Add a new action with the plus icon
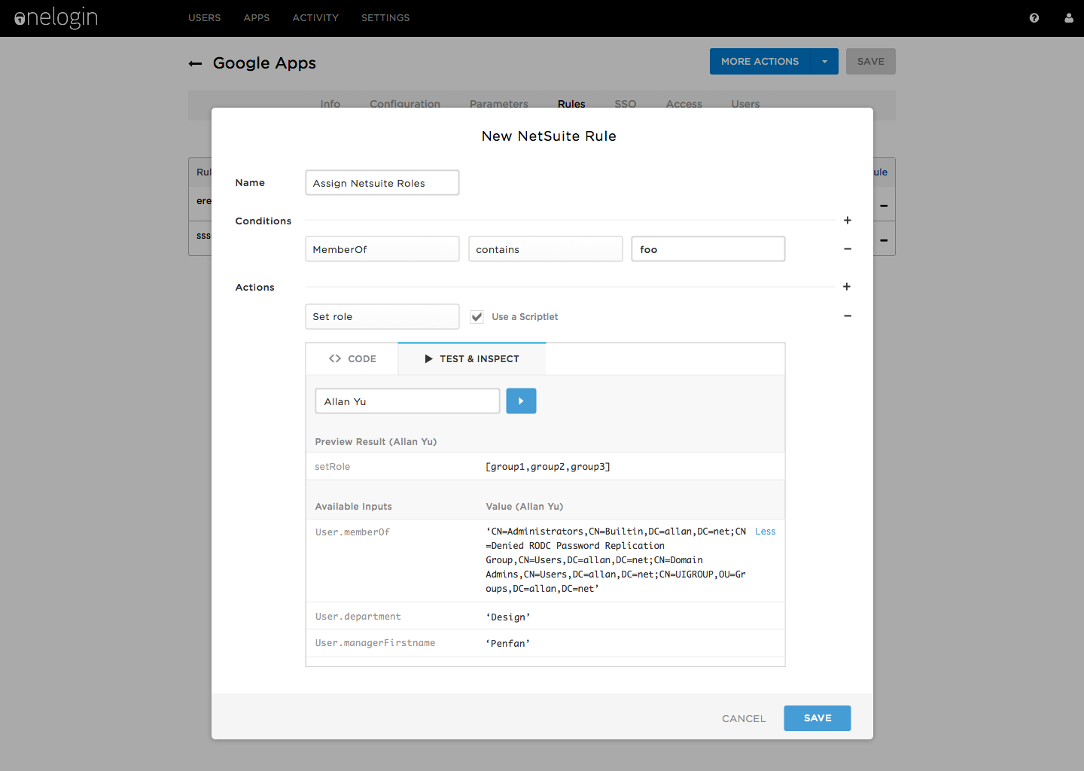 pyautogui.click(x=848, y=287)
